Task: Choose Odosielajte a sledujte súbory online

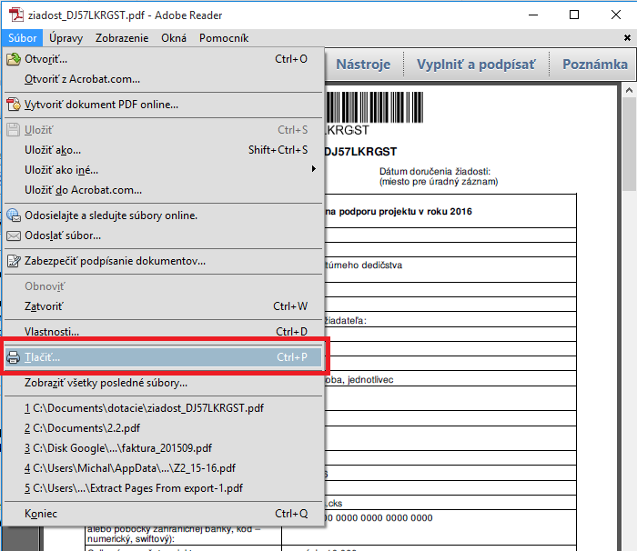Action: [163, 215]
